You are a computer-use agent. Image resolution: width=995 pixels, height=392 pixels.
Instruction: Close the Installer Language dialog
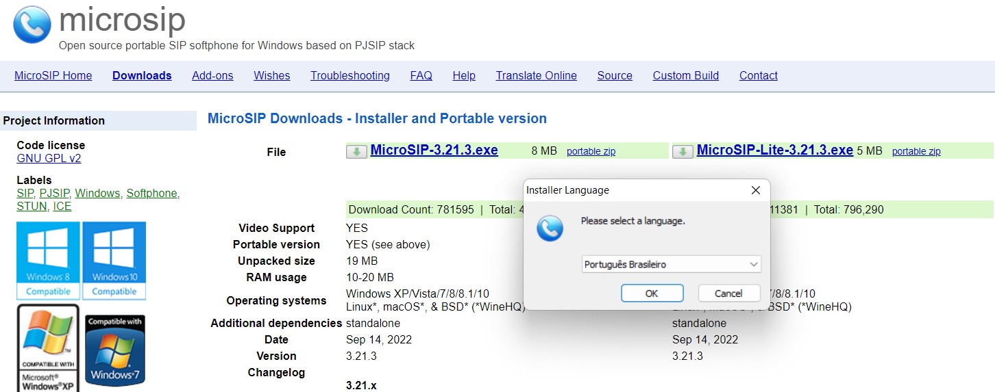pyautogui.click(x=755, y=190)
